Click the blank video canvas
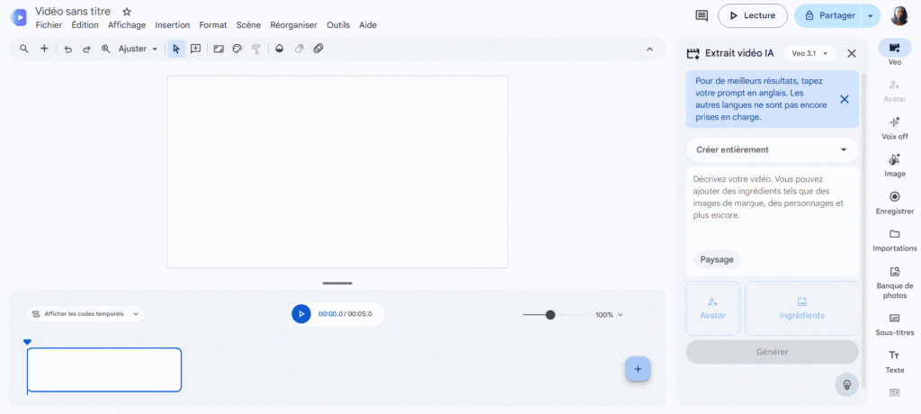The image size is (921, 414). [x=338, y=172]
